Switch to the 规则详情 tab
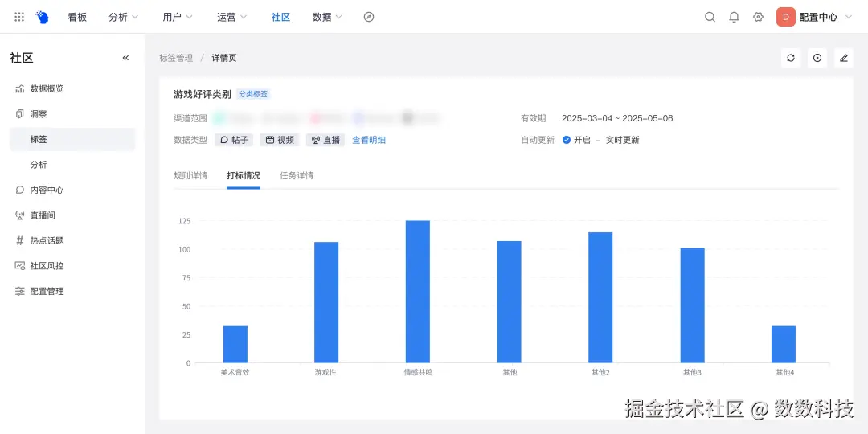 point(190,175)
